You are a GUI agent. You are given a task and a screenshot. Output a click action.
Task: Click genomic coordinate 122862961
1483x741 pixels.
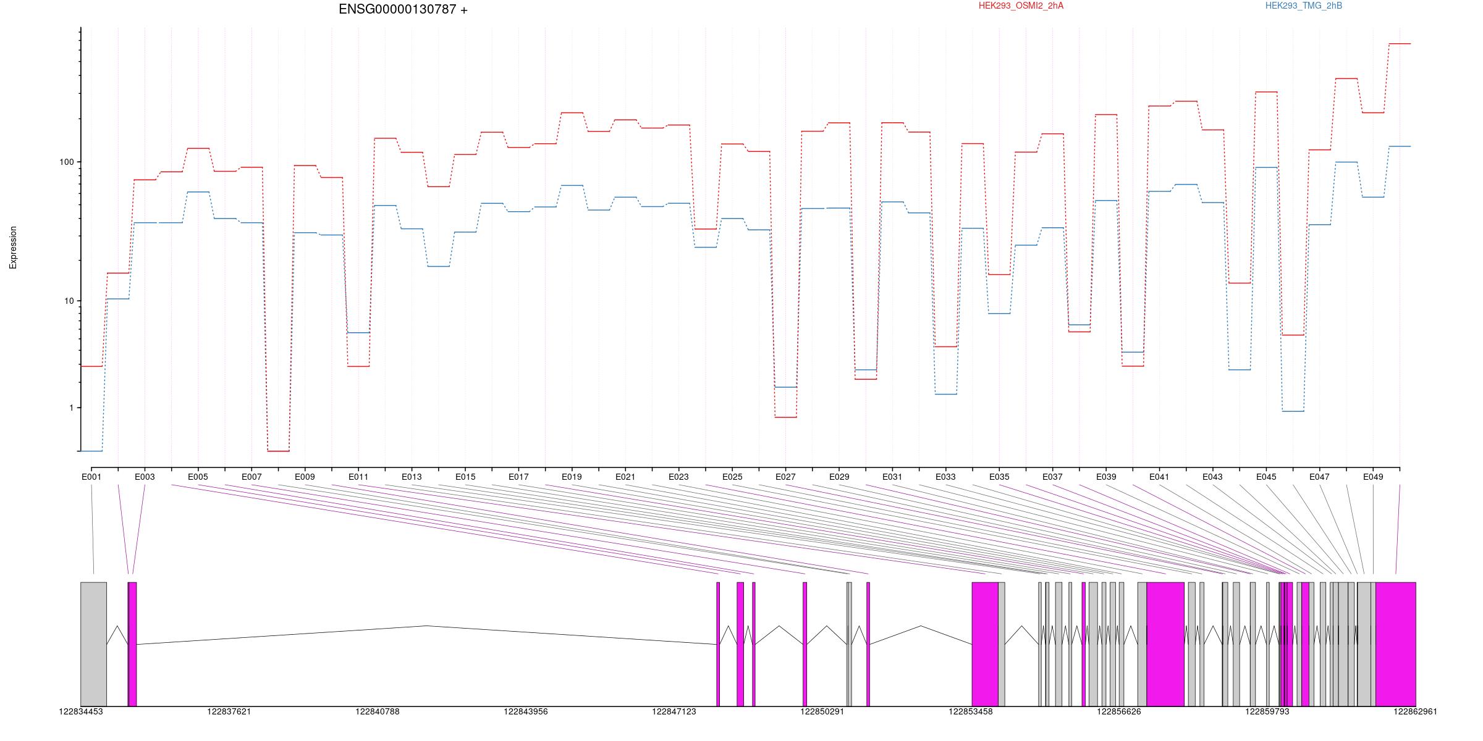tap(1415, 712)
